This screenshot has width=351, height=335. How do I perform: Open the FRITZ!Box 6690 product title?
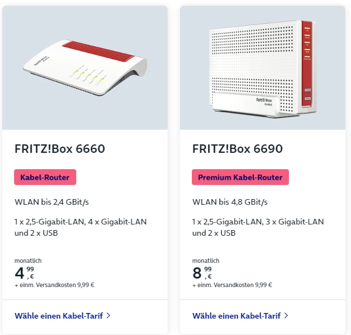click(238, 149)
